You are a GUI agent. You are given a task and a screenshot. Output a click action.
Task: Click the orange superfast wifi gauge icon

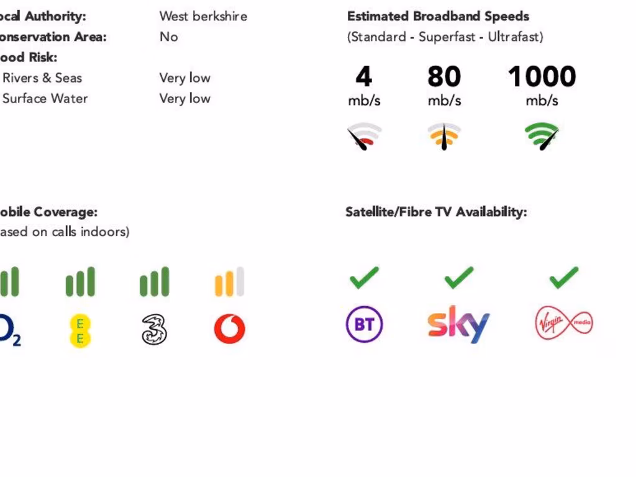click(444, 136)
